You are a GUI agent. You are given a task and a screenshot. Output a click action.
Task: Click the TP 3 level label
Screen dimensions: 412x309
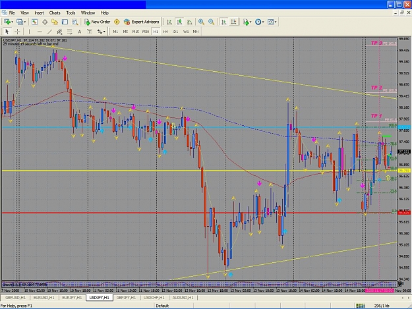(x=376, y=43)
